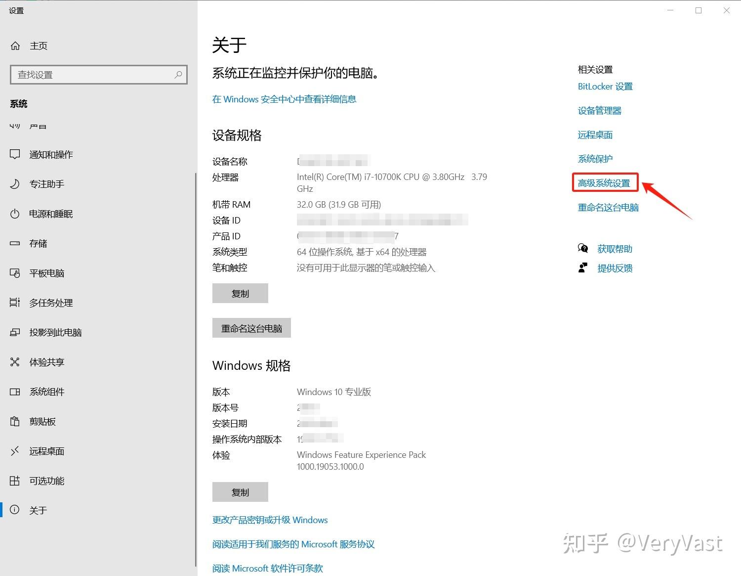Screen dimensions: 741x576
Task: Open 获取帮助 (Get help)
Action: [614, 249]
